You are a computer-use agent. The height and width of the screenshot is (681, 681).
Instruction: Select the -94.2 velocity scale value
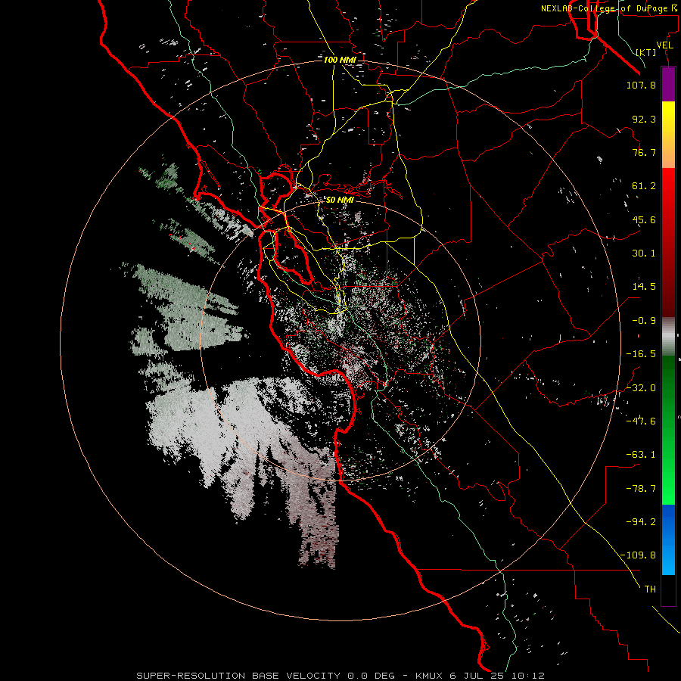[x=641, y=522]
